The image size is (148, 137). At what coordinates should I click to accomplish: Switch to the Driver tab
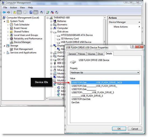pos(100,54)
